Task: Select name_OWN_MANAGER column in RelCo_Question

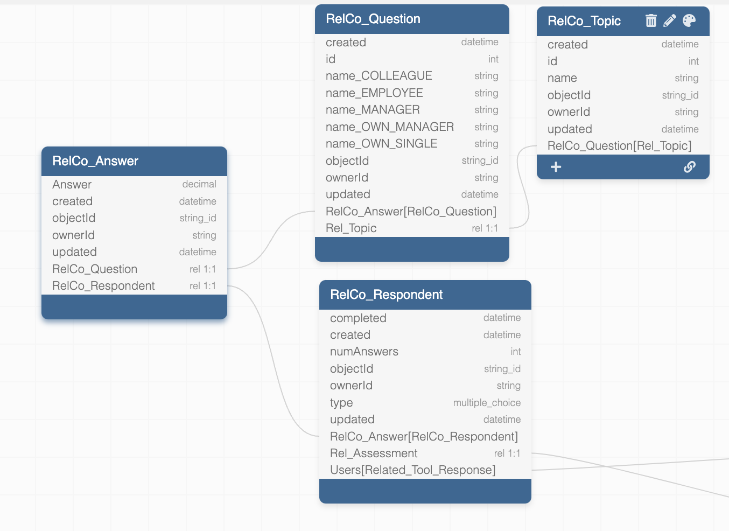Action: click(412, 127)
